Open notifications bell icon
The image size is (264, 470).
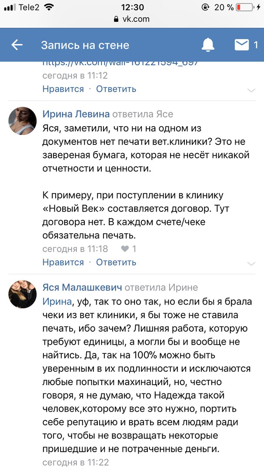click(x=208, y=45)
